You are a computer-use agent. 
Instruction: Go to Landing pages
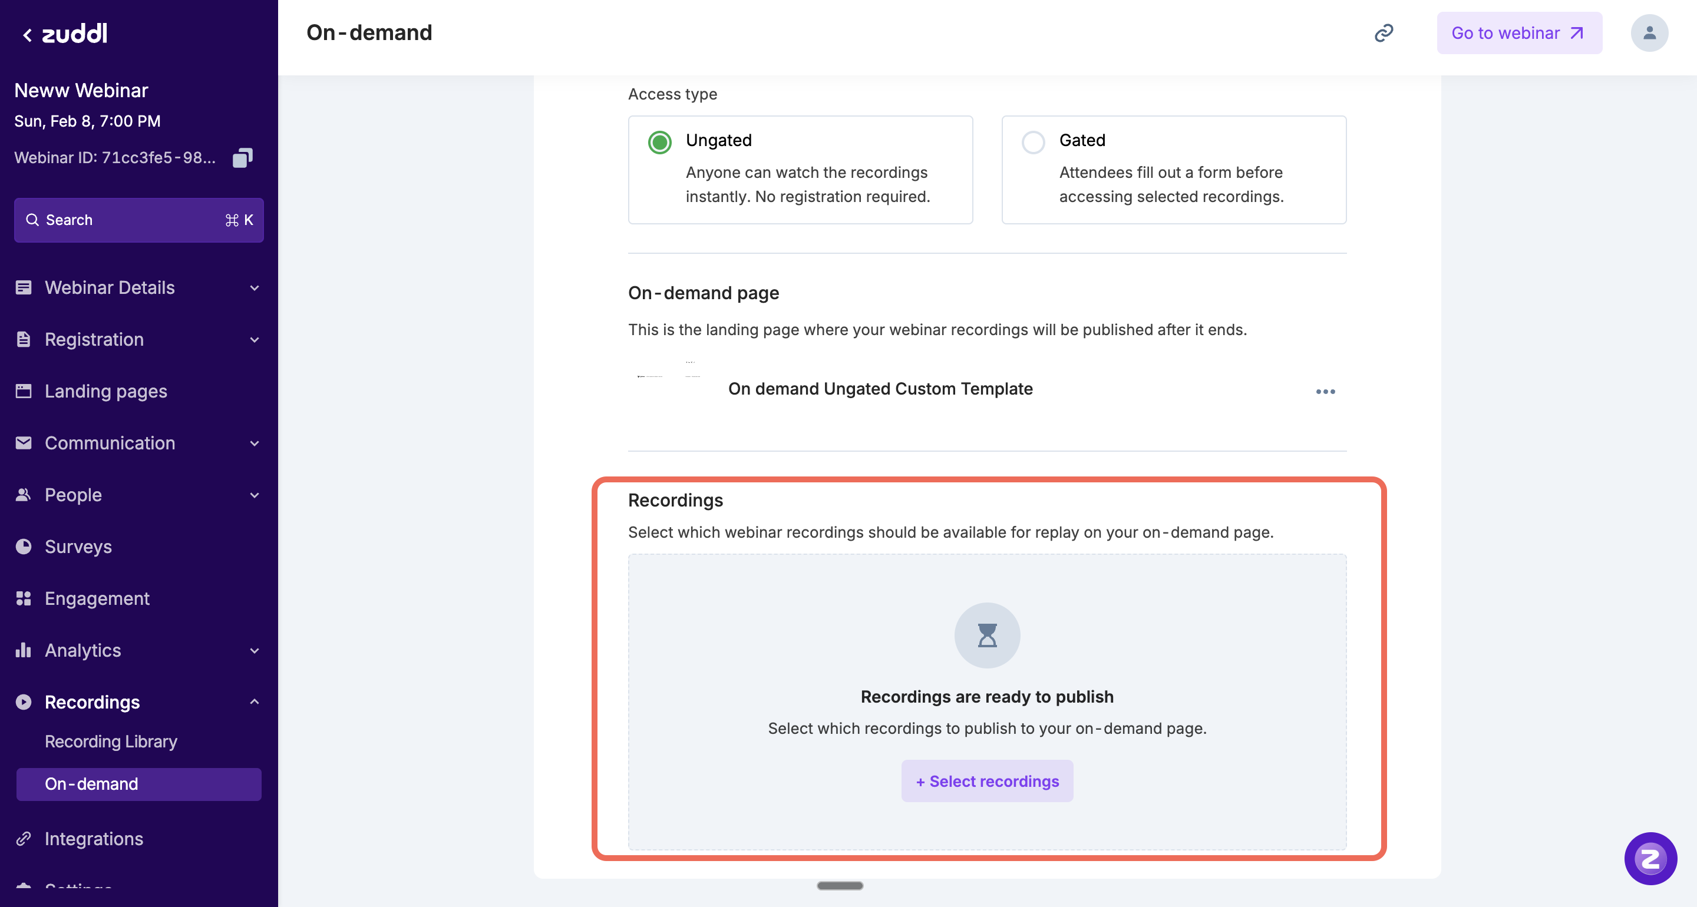(x=105, y=391)
